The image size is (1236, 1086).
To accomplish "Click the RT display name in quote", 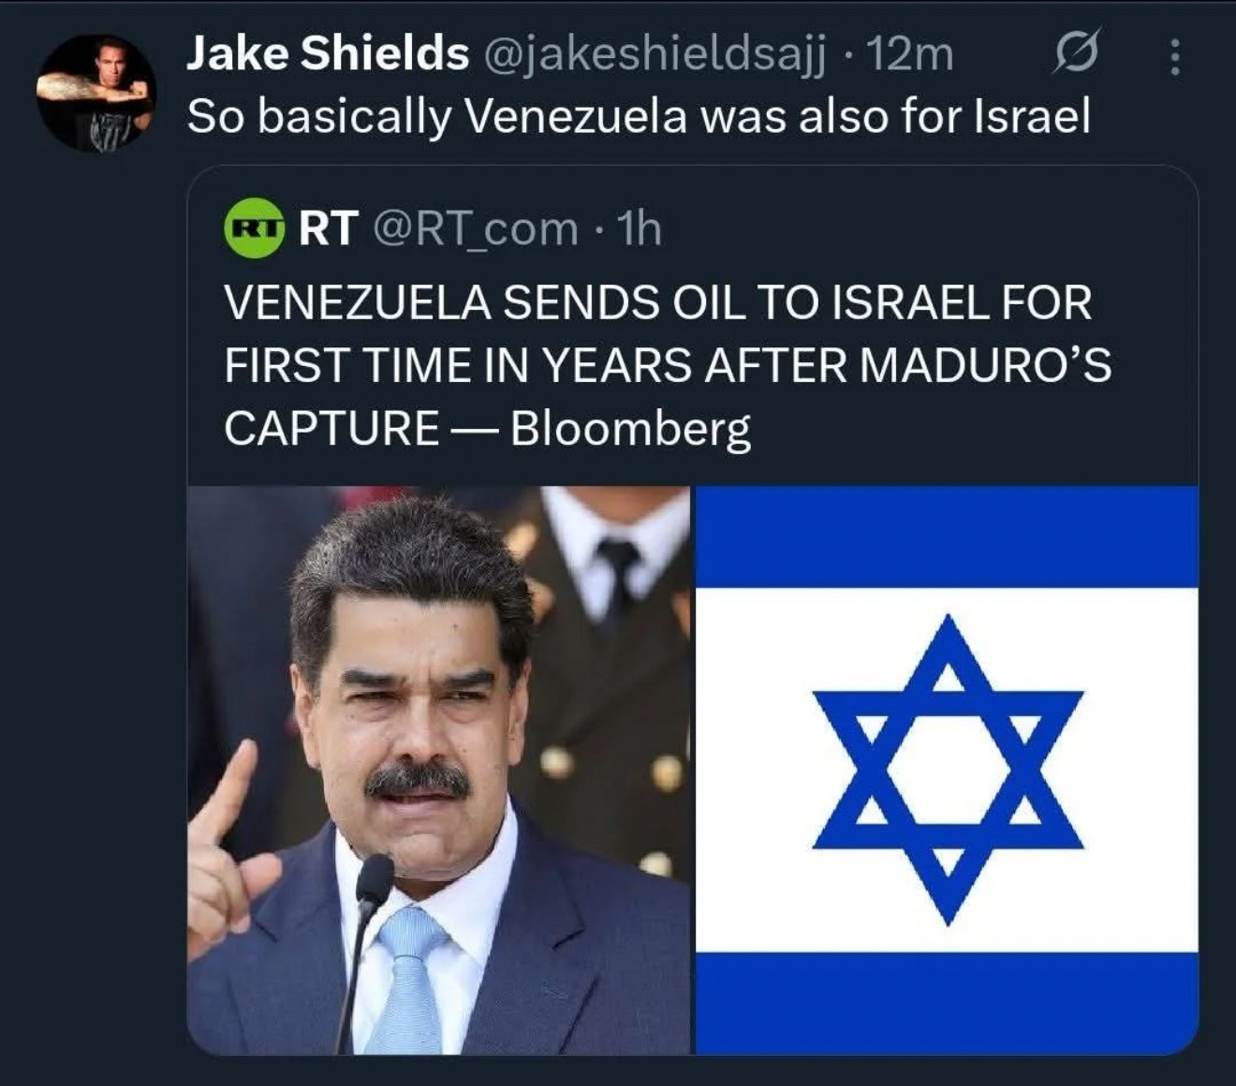I will point(328,227).
